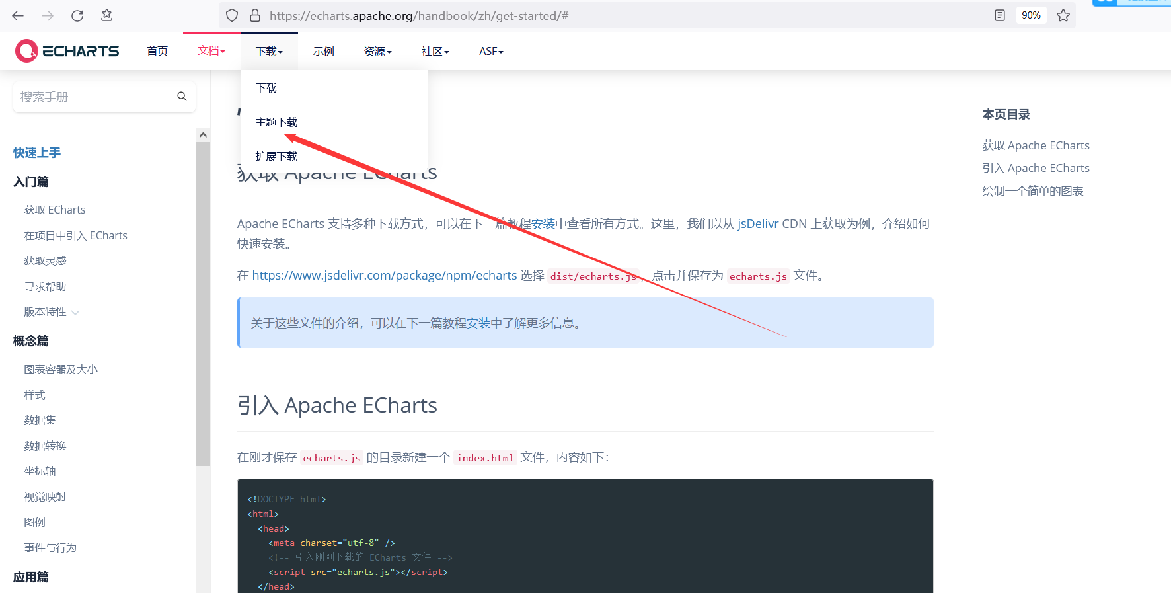
Task: Toggle reader view icon in address bar
Action: [1000, 15]
